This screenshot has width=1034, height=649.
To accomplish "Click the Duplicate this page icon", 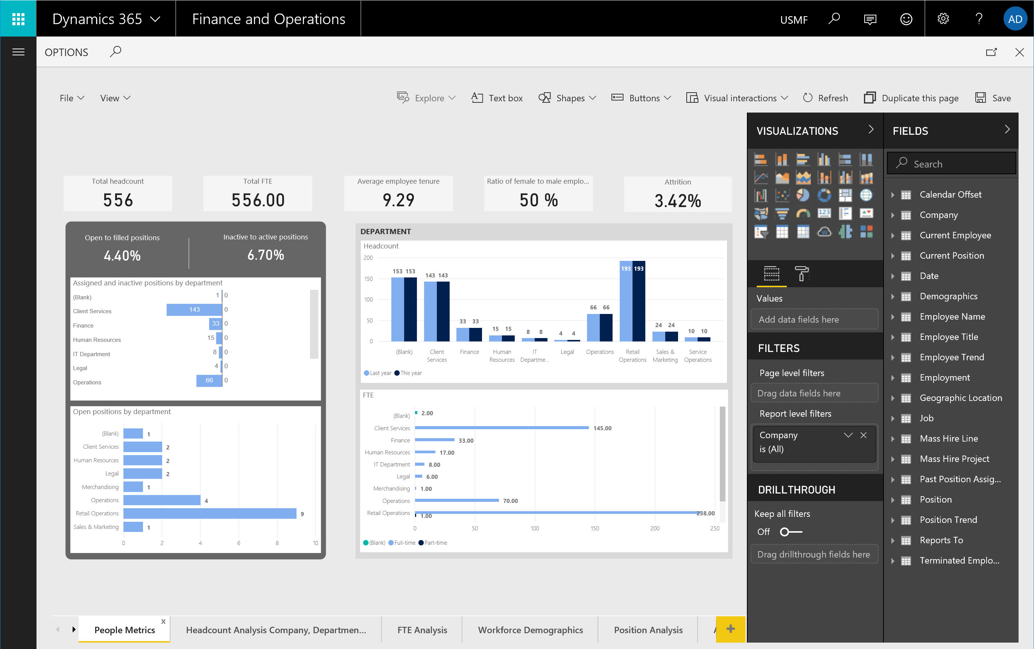I will [x=869, y=98].
